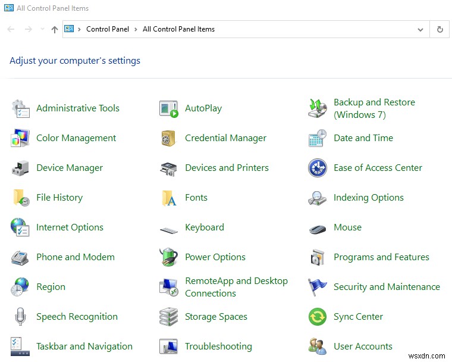Image resolution: width=452 pixels, height=362 pixels.
Task: Click the Devices and Printers icon
Action: tap(169, 169)
